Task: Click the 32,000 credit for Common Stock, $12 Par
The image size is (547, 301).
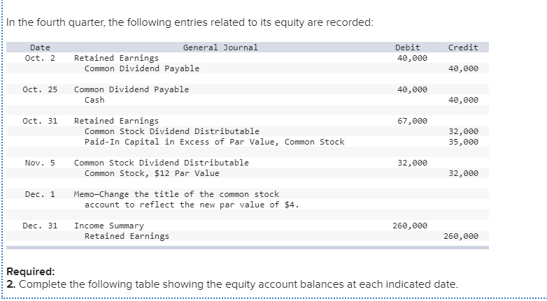Action: pyautogui.click(x=463, y=173)
